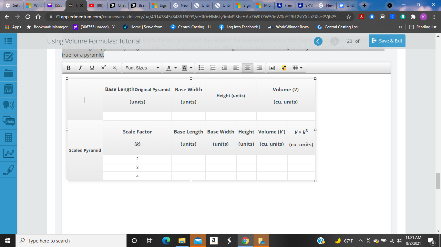The image size is (441, 247).
Task: Insert a numbered list
Action: tap(213, 68)
